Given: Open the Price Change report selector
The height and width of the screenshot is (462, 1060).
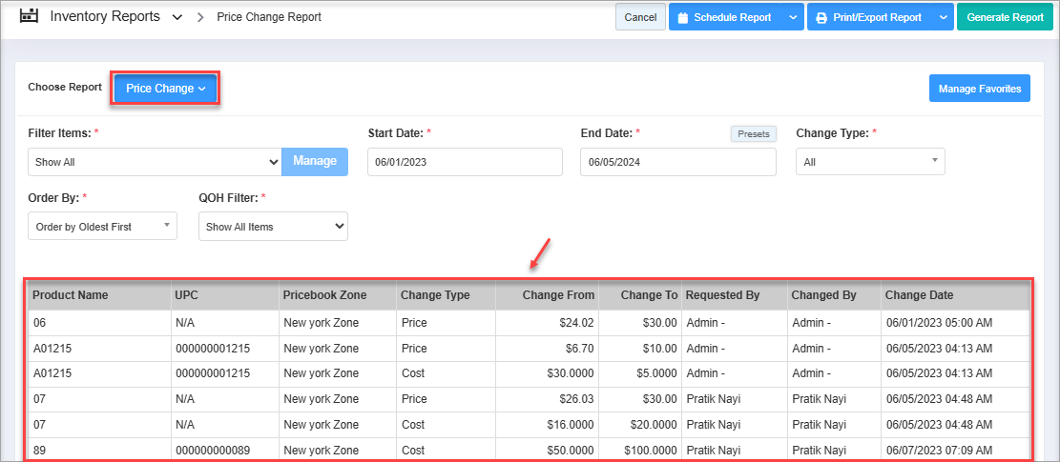Looking at the screenshot, I should pyautogui.click(x=166, y=89).
